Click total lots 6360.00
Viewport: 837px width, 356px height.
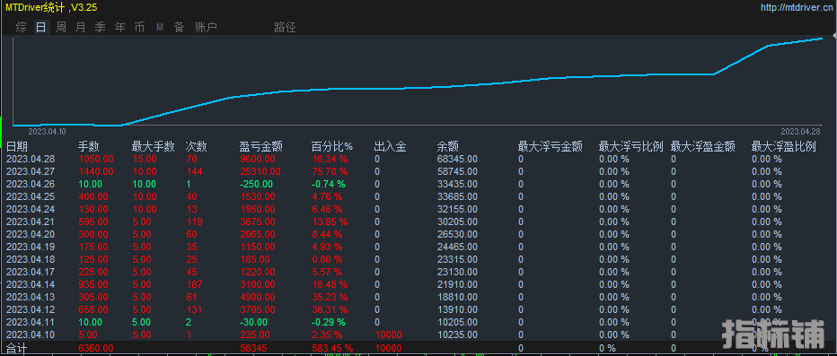[x=96, y=348]
